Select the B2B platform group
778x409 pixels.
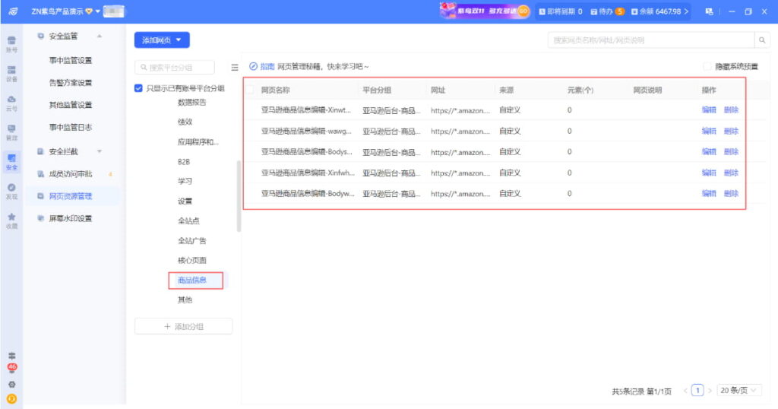[184, 162]
